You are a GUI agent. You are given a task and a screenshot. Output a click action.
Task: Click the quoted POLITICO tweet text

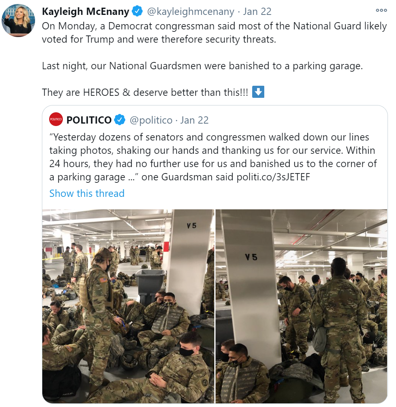[213, 157]
